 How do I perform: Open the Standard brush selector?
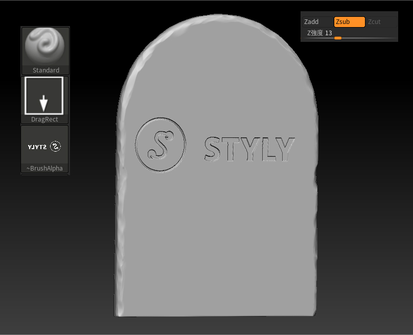pyautogui.click(x=45, y=51)
